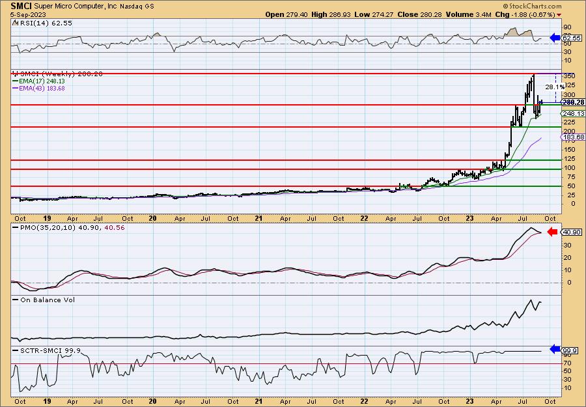Click the 'SCTR-SMCI 99.9' panel label
Viewport: 586px width, 407px height.
pos(47,350)
